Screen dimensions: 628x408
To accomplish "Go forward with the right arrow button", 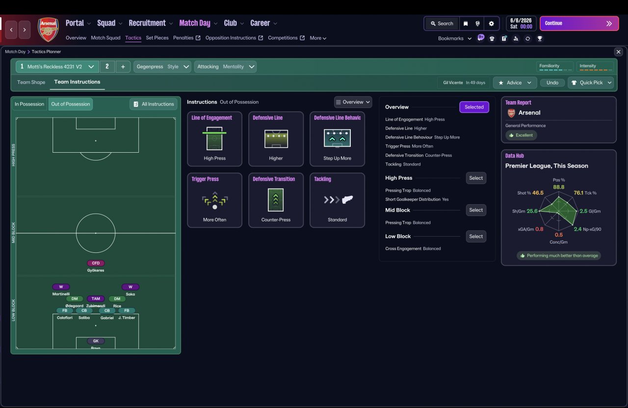I will tap(25, 30).
